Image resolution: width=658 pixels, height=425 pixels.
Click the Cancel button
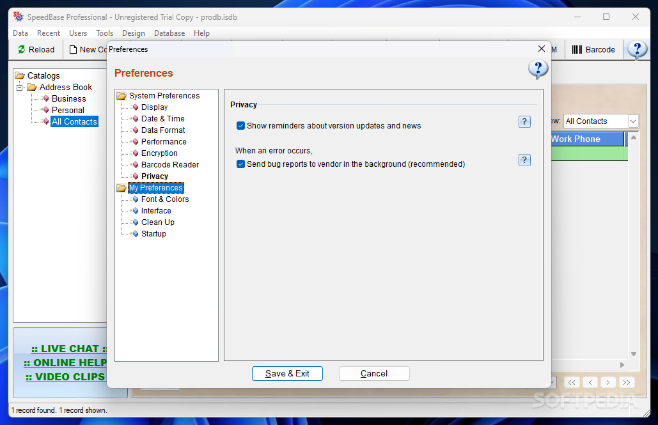[x=374, y=373]
